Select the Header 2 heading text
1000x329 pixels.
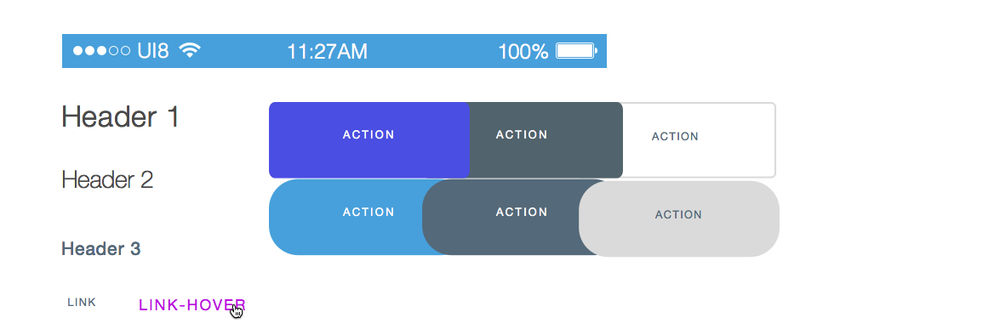[107, 180]
